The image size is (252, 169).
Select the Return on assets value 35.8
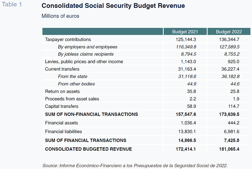[x=191, y=91]
